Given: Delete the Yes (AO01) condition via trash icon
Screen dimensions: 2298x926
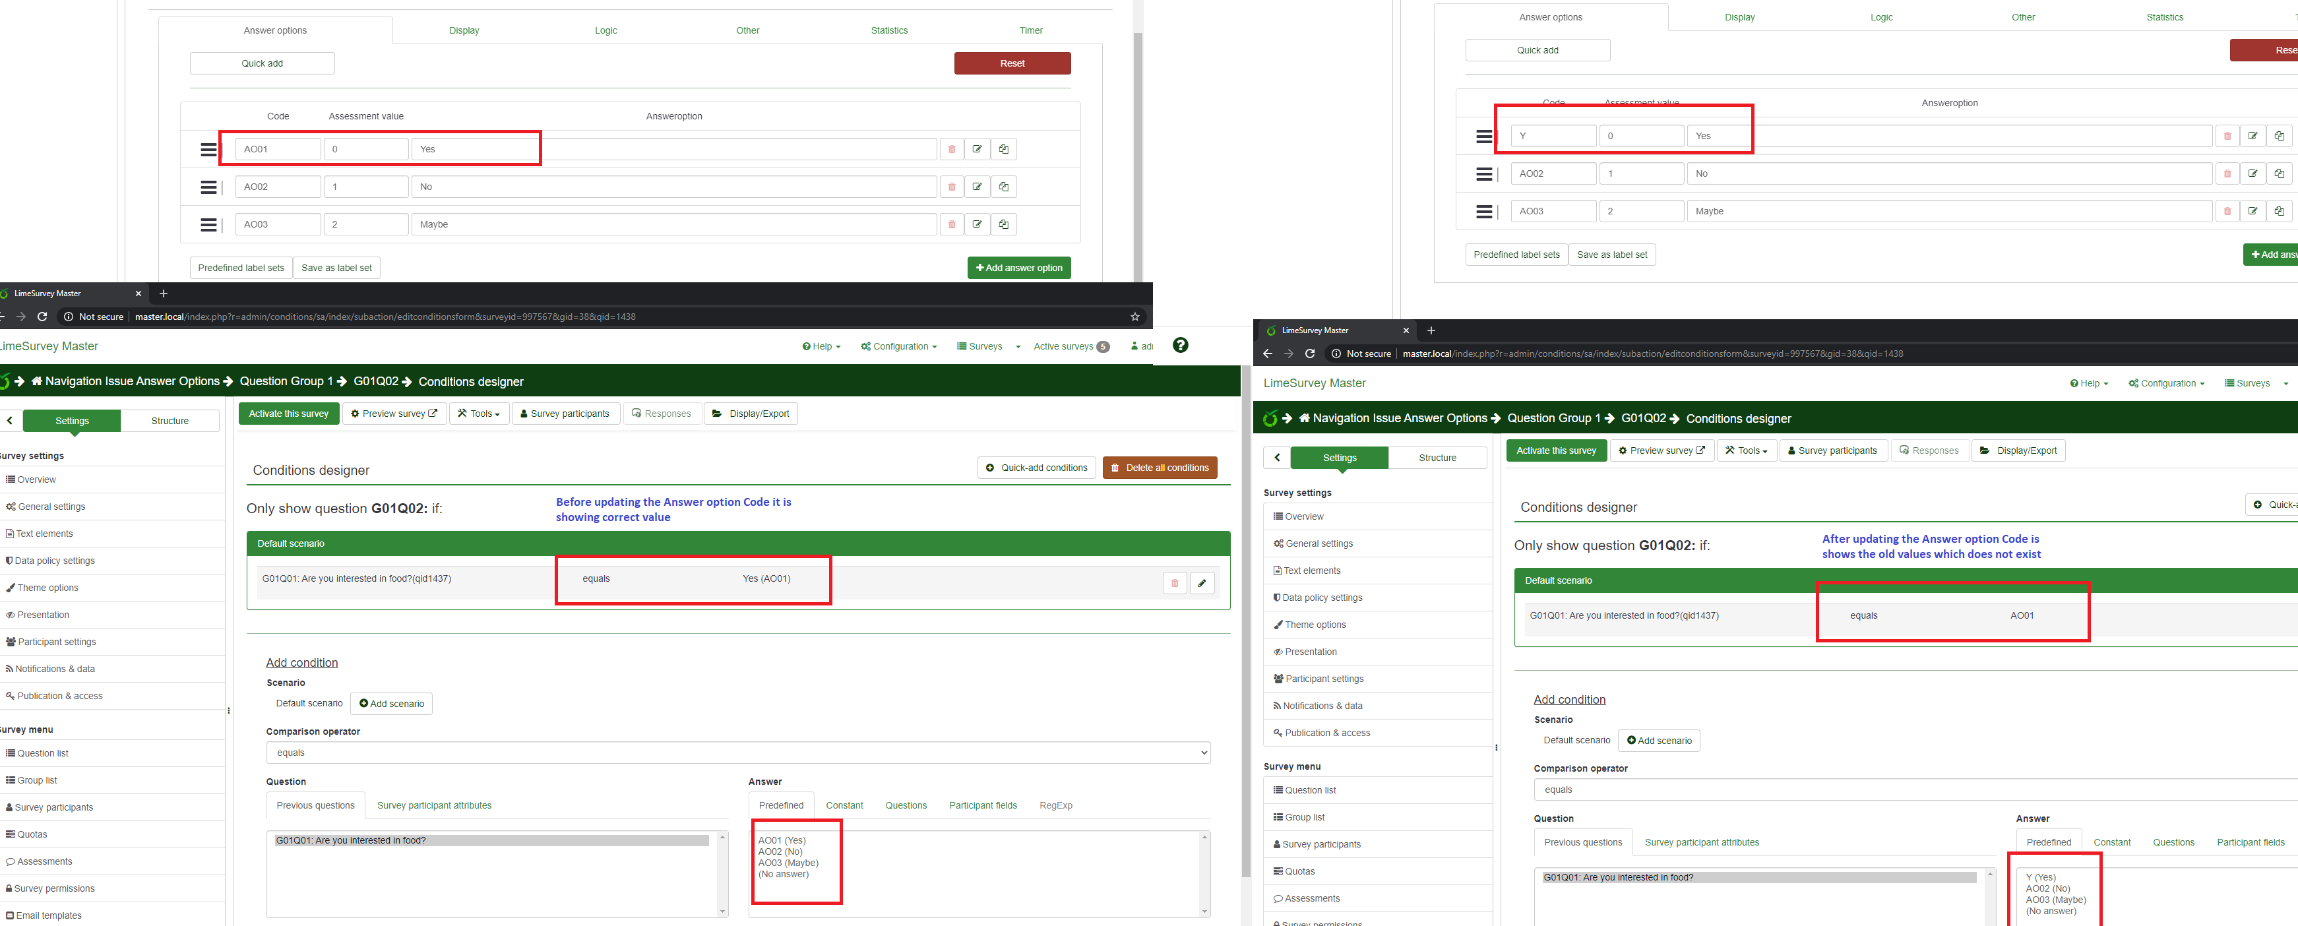Looking at the screenshot, I should click(1174, 584).
